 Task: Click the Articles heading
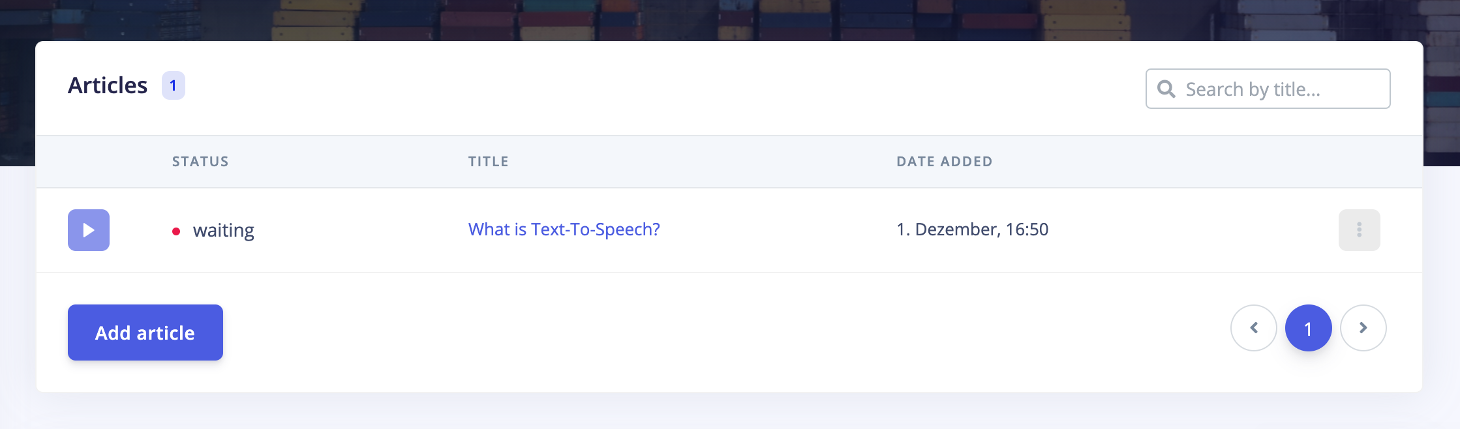108,85
